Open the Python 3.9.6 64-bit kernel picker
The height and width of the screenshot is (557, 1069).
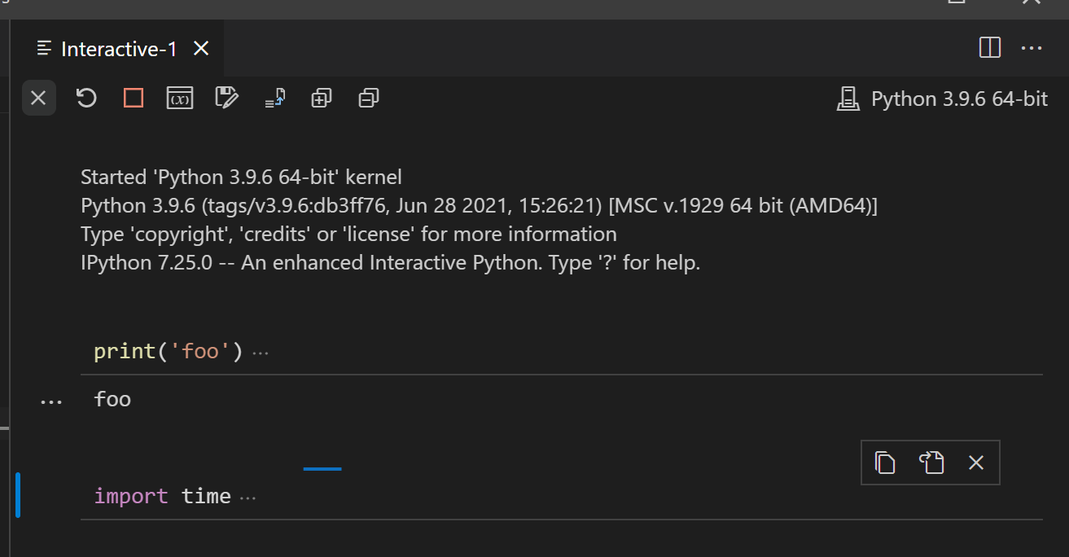tap(941, 98)
